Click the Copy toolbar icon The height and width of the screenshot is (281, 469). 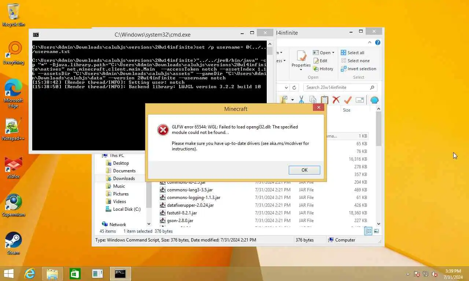(313, 100)
